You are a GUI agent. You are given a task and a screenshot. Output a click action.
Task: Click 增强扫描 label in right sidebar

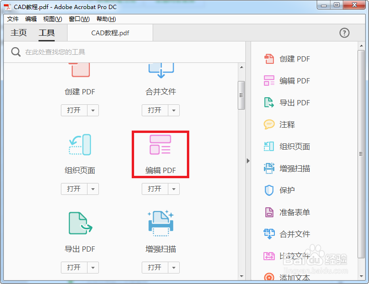click(295, 168)
